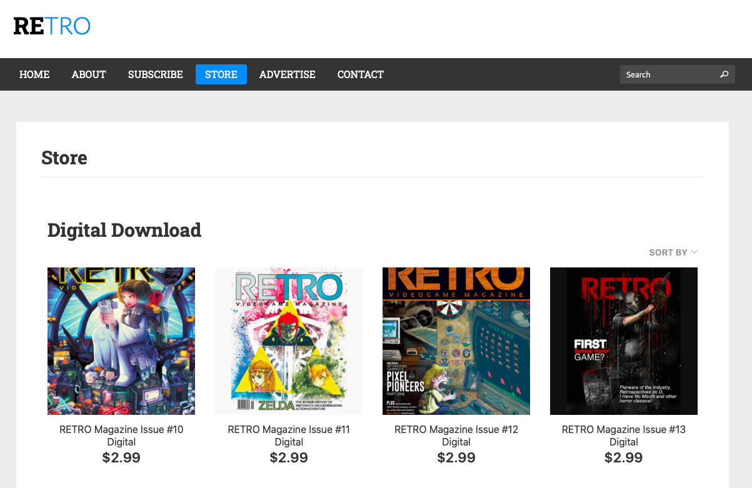Open RETRO Magazine Issue #13 Digital link

(624, 436)
